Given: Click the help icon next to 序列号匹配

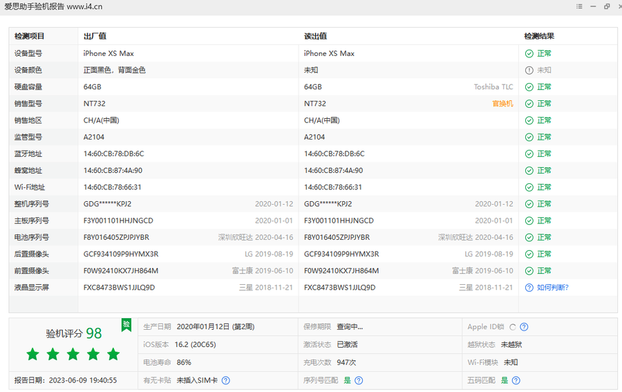Looking at the screenshot, I should (x=359, y=380).
